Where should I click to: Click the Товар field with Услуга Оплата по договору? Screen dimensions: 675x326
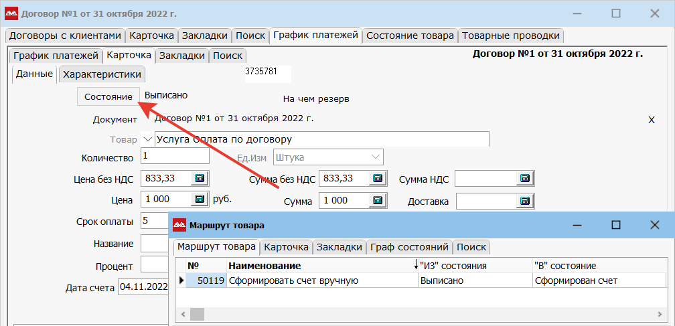(x=322, y=139)
